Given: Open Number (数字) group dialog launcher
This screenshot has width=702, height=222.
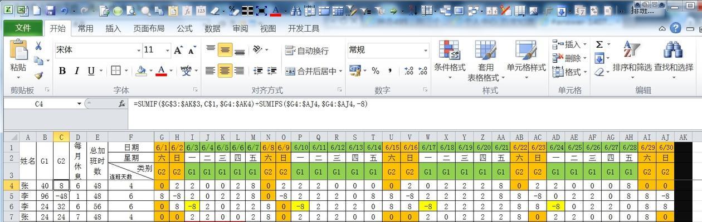Looking at the screenshot, I should [426, 90].
